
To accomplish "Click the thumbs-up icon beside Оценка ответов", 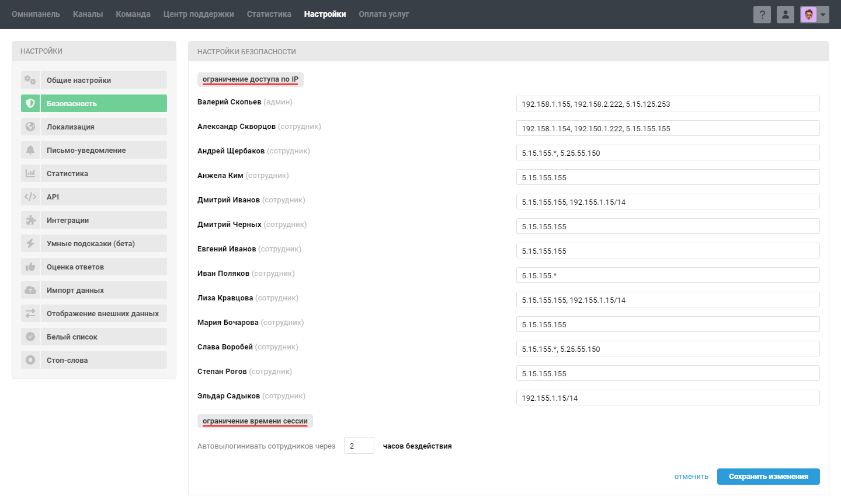I will point(30,267).
